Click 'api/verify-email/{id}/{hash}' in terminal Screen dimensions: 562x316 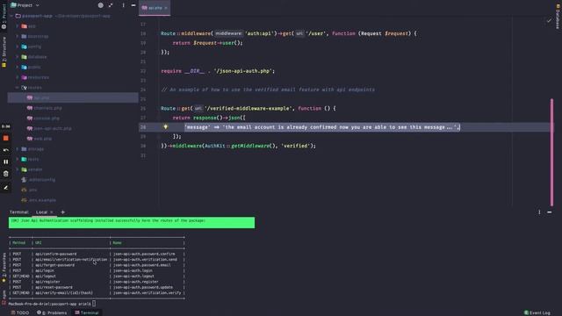pyautogui.click(x=64, y=292)
